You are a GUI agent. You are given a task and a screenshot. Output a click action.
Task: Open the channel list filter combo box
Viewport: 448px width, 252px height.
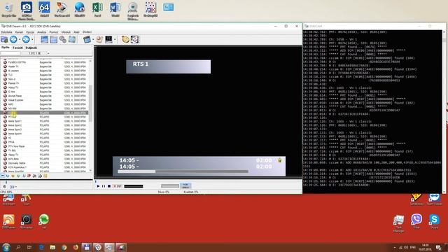pos(36,53)
